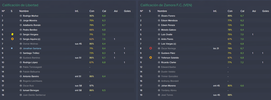271x100 pixels.
Task: Click the red injury icon for Óscar Noriega
Action: [x=151, y=49]
